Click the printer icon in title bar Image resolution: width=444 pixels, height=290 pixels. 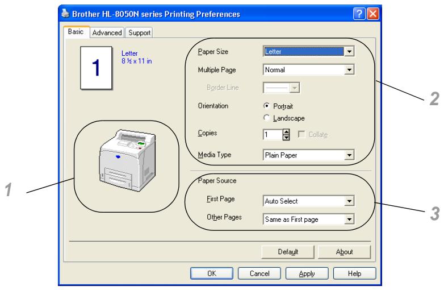pyautogui.click(x=65, y=13)
